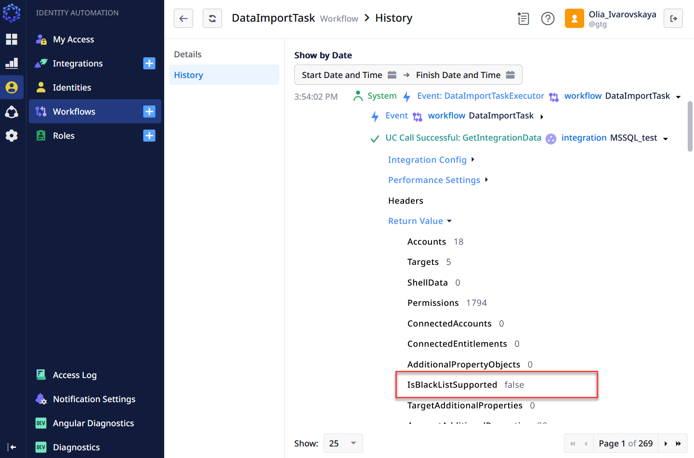
Task: Collapse the workflow DataImportTask top-row dropdown arrow
Action: [x=678, y=97]
